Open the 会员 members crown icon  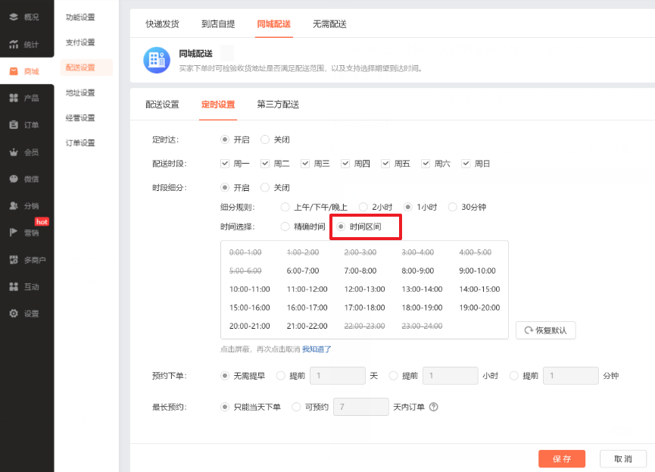pyautogui.click(x=14, y=152)
